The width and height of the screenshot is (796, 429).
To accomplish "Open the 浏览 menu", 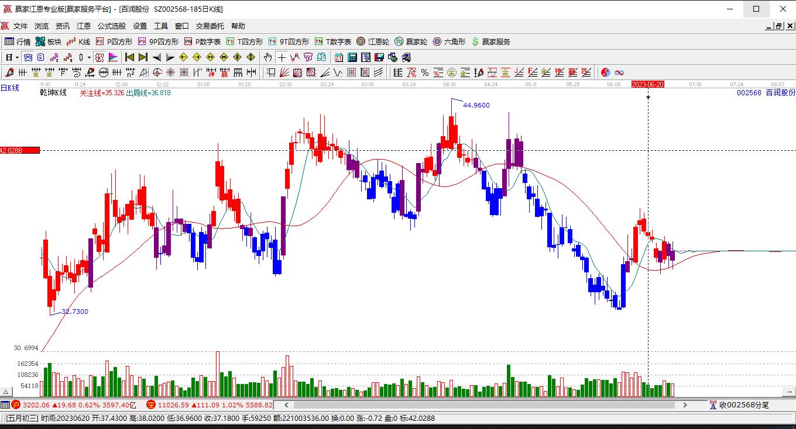I will pos(42,26).
